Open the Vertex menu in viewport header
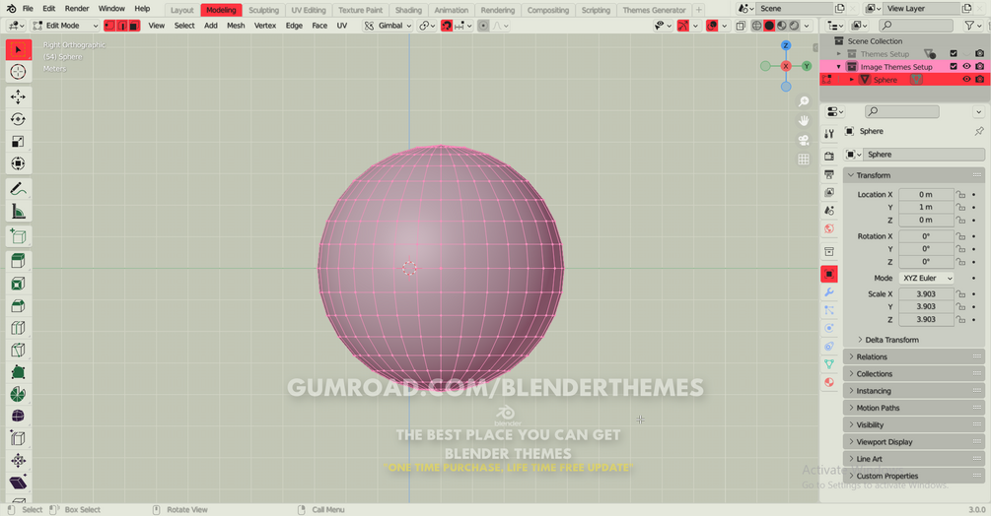This screenshot has width=991, height=516. [x=265, y=26]
